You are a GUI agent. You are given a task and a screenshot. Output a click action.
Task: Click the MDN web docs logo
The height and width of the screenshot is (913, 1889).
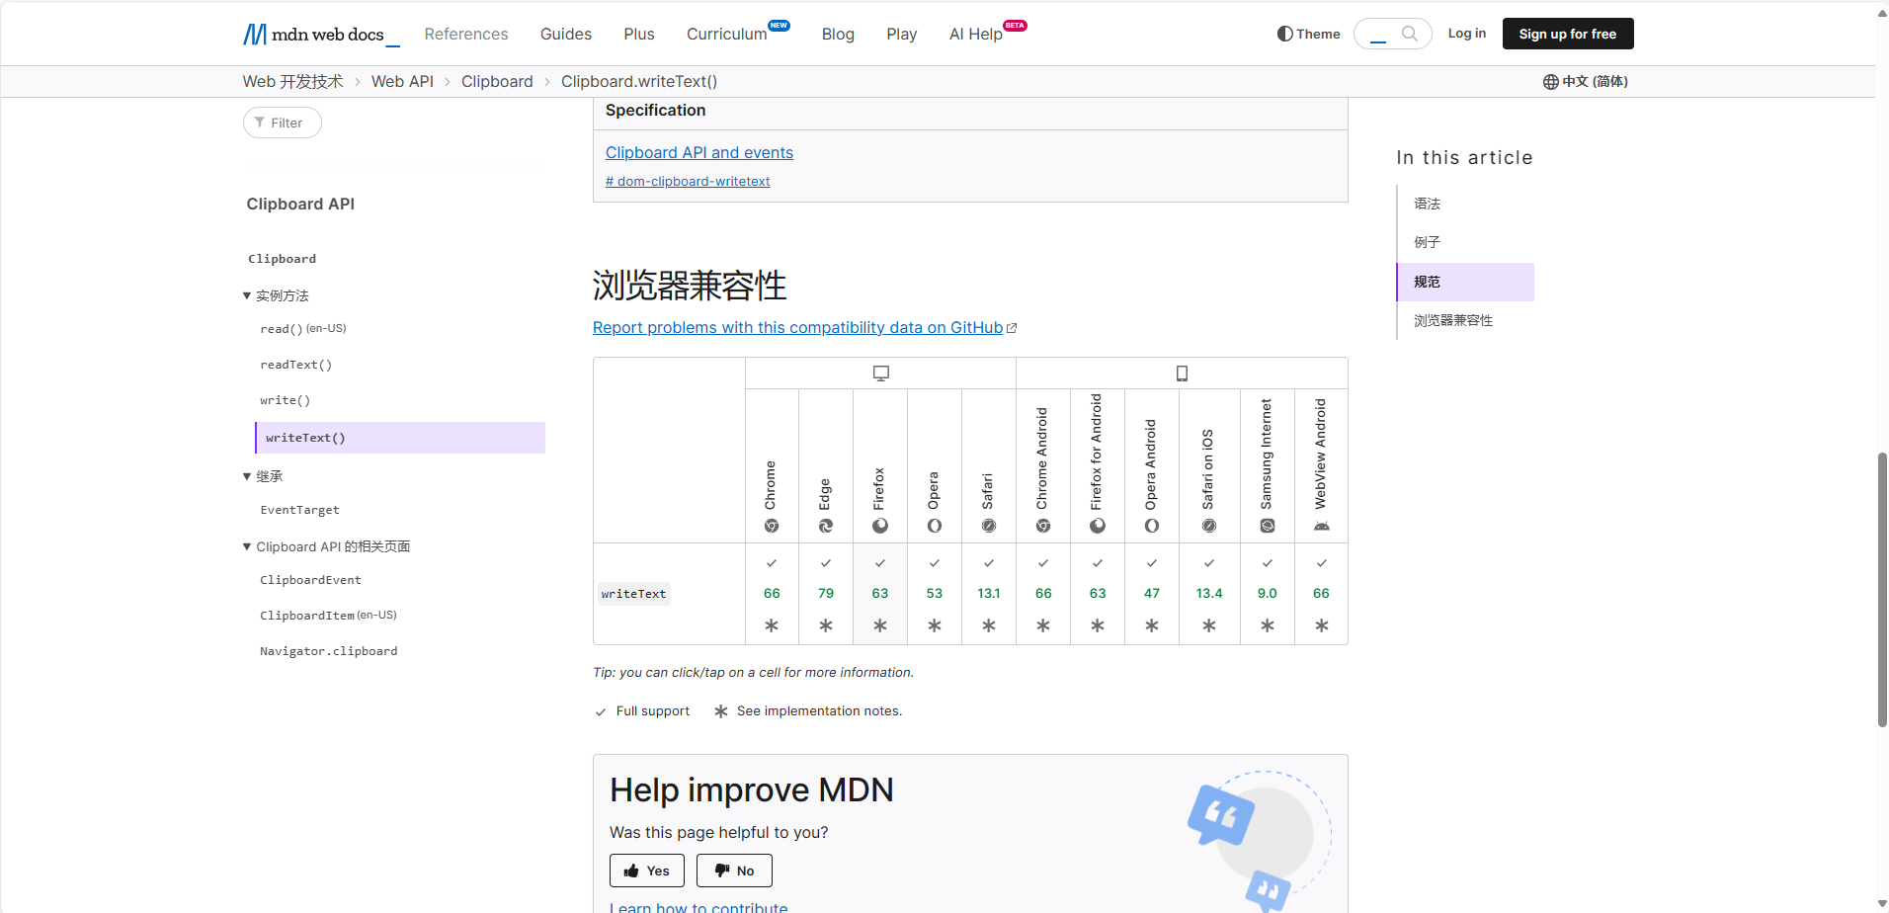318,34
